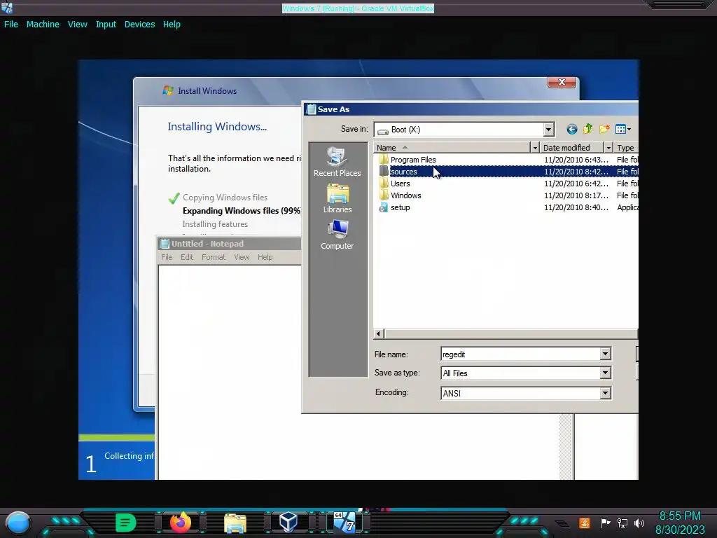Switch to the Windows 7 VM taskbar icon
This screenshot has height=538, width=717.
coord(344,523)
